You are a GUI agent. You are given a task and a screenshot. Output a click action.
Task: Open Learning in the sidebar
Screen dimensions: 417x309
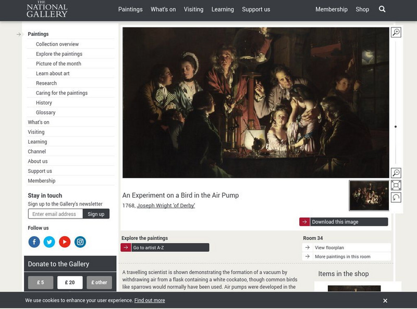point(37,142)
